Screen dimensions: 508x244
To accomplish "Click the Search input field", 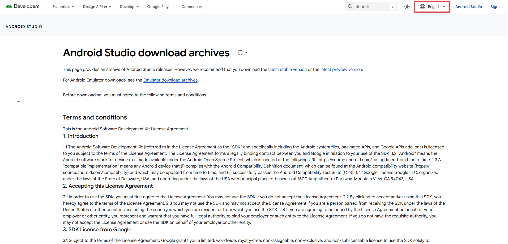I will (371, 7).
